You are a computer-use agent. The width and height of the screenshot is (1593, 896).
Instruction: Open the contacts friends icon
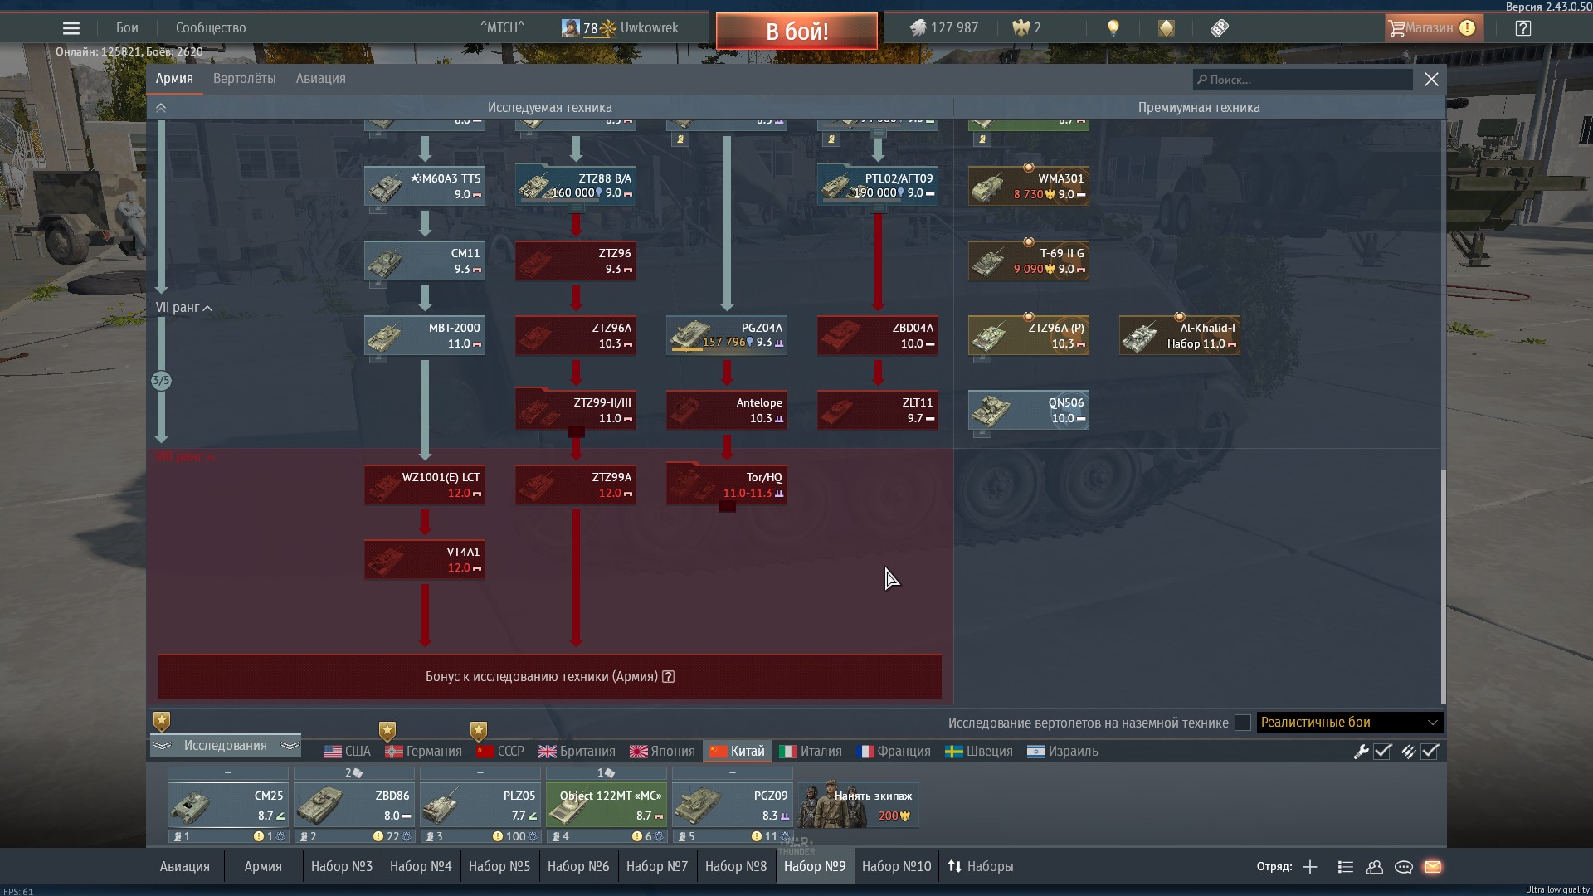click(x=1375, y=867)
